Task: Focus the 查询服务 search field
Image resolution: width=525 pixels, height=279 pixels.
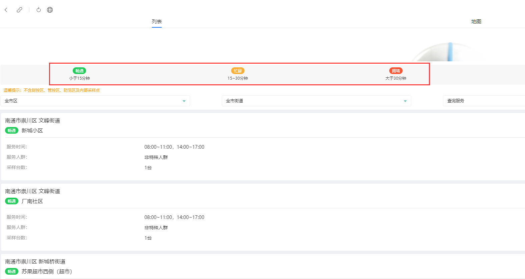Action: tap(484, 101)
